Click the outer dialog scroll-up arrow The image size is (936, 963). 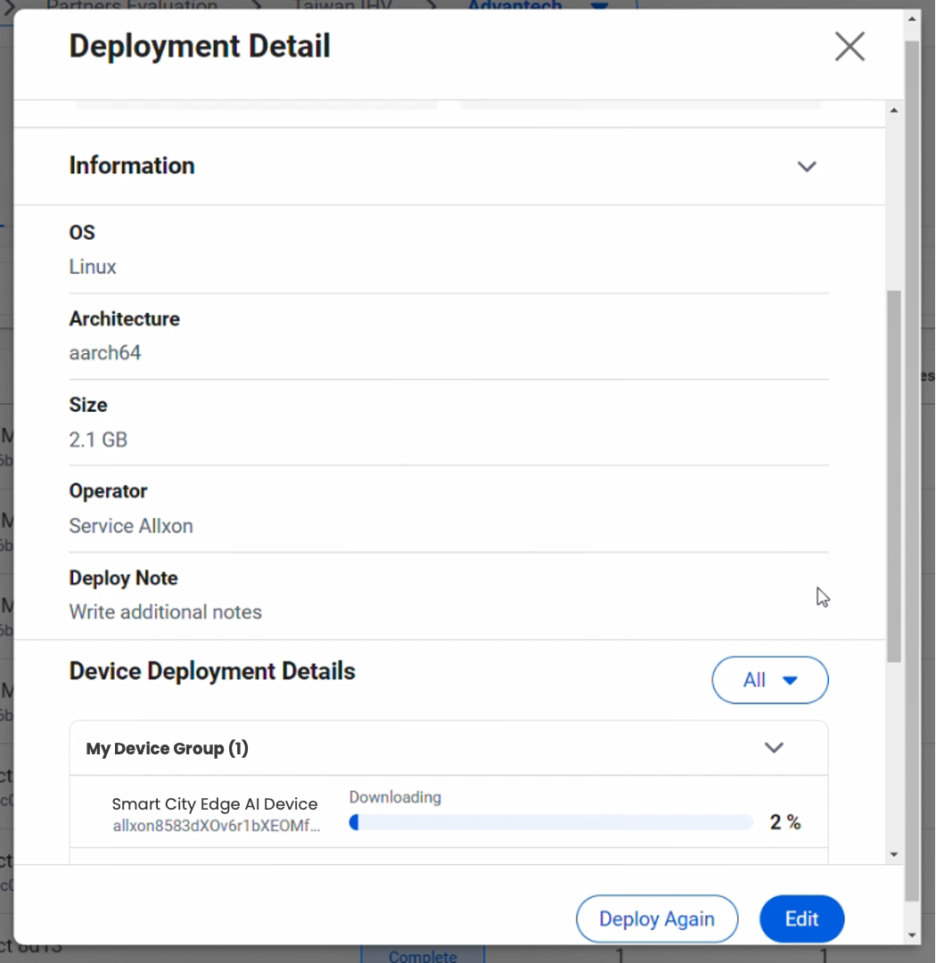[x=911, y=19]
